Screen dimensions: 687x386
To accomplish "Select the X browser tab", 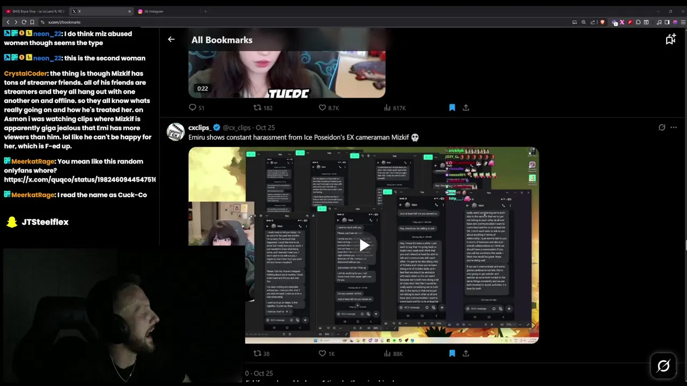I will click(x=101, y=11).
